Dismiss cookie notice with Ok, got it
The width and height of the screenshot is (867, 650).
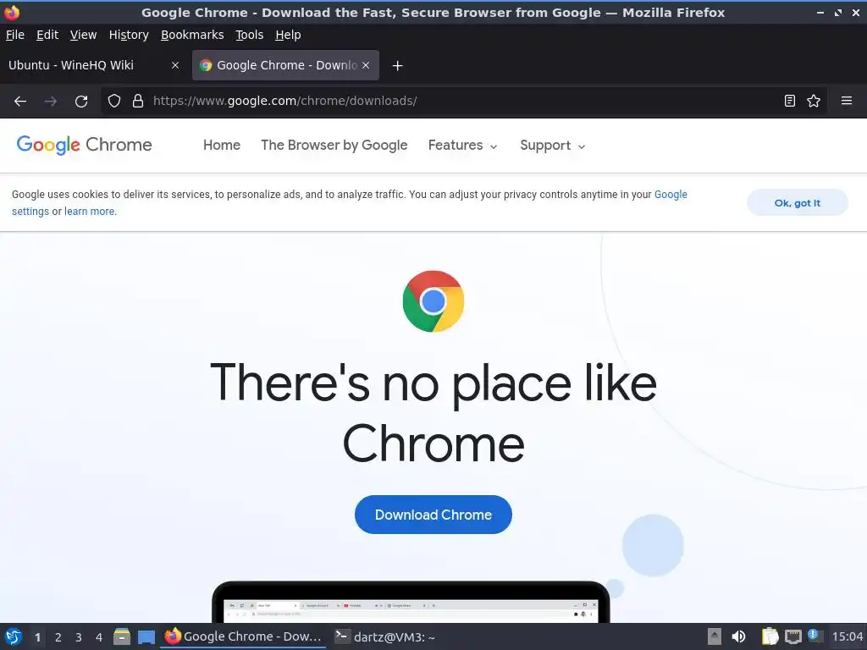[x=797, y=203]
